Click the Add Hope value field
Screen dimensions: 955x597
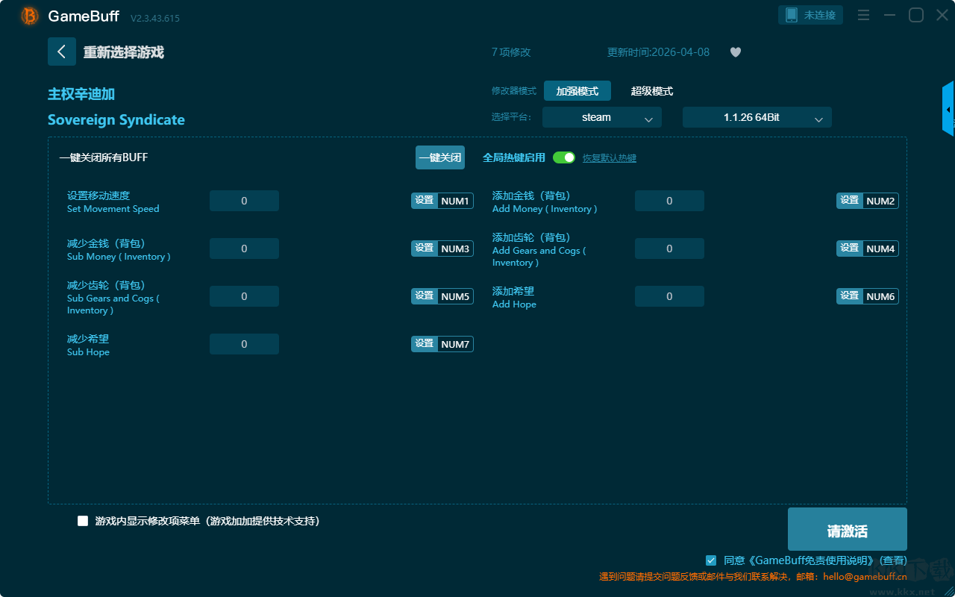(669, 296)
